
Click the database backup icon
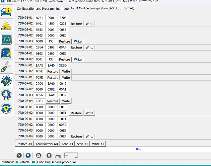click(49, 155)
